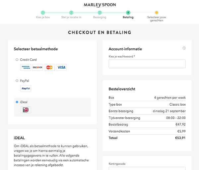The image size is (199, 170).
Task: Jump to Selecteer jouw gerechten step
Action: click(x=157, y=13)
